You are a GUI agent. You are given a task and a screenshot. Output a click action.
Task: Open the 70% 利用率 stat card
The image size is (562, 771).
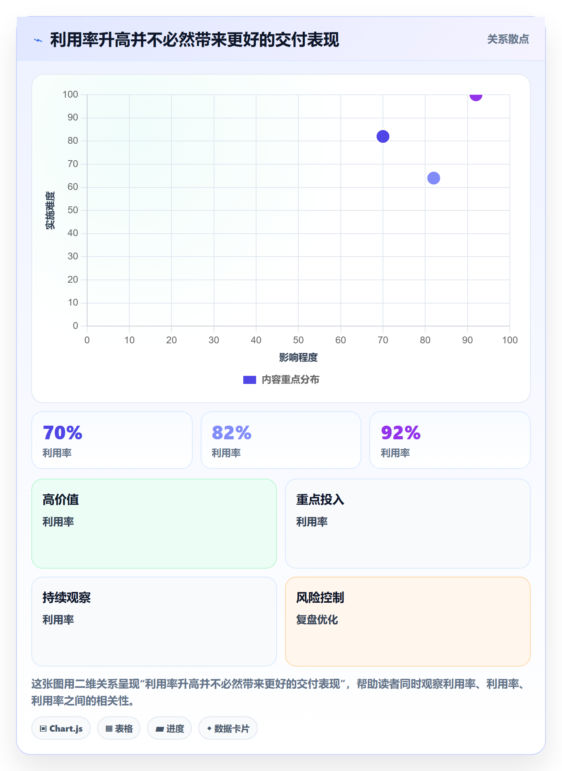coord(112,440)
